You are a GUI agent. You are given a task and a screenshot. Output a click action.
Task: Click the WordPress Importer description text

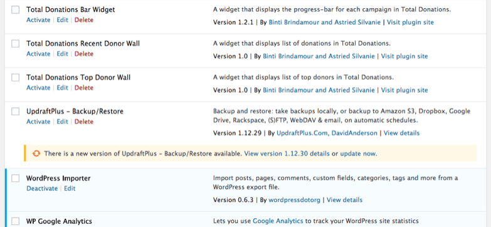pos(335,182)
